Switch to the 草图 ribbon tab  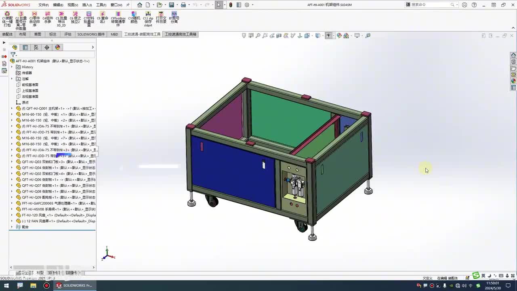(x=38, y=34)
